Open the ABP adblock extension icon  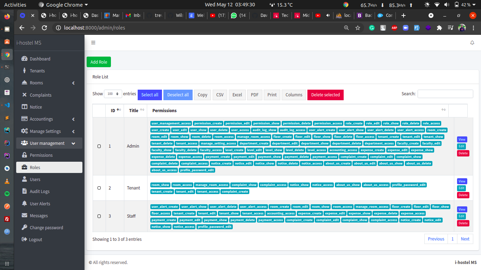pyautogui.click(x=394, y=28)
